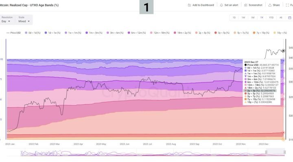Toggle the 0d ~ 1d (%) legend series

click(33, 33)
